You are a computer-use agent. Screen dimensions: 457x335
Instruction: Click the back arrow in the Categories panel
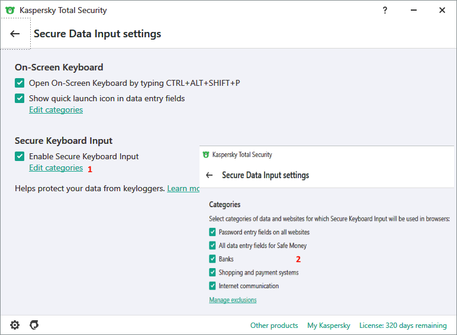tap(210, 175)
